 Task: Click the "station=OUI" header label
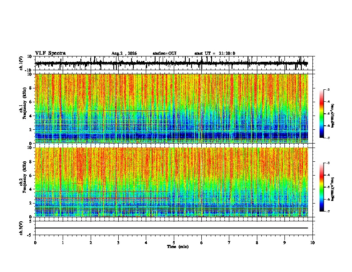164,53
